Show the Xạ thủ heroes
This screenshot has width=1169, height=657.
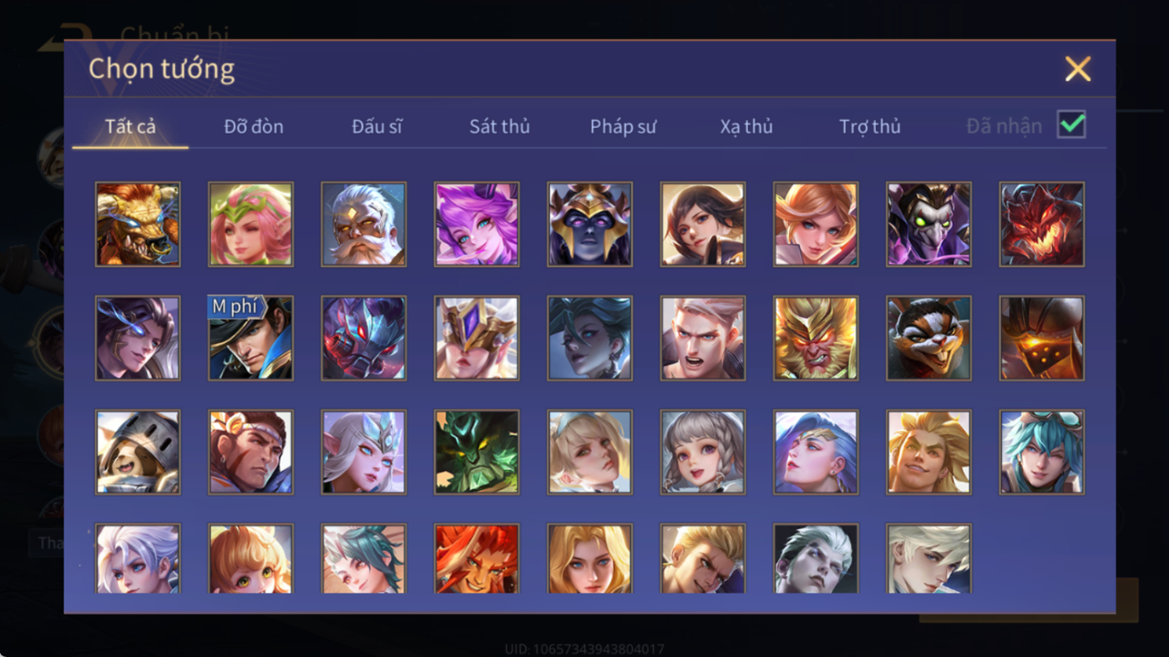[746, 127]
